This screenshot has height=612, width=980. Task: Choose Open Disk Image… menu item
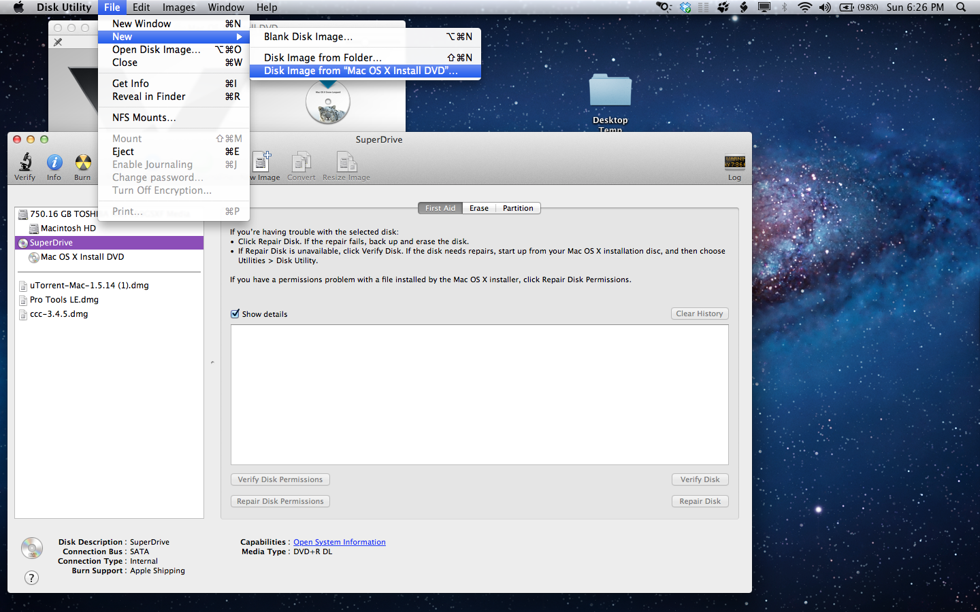tap(174, 50)
